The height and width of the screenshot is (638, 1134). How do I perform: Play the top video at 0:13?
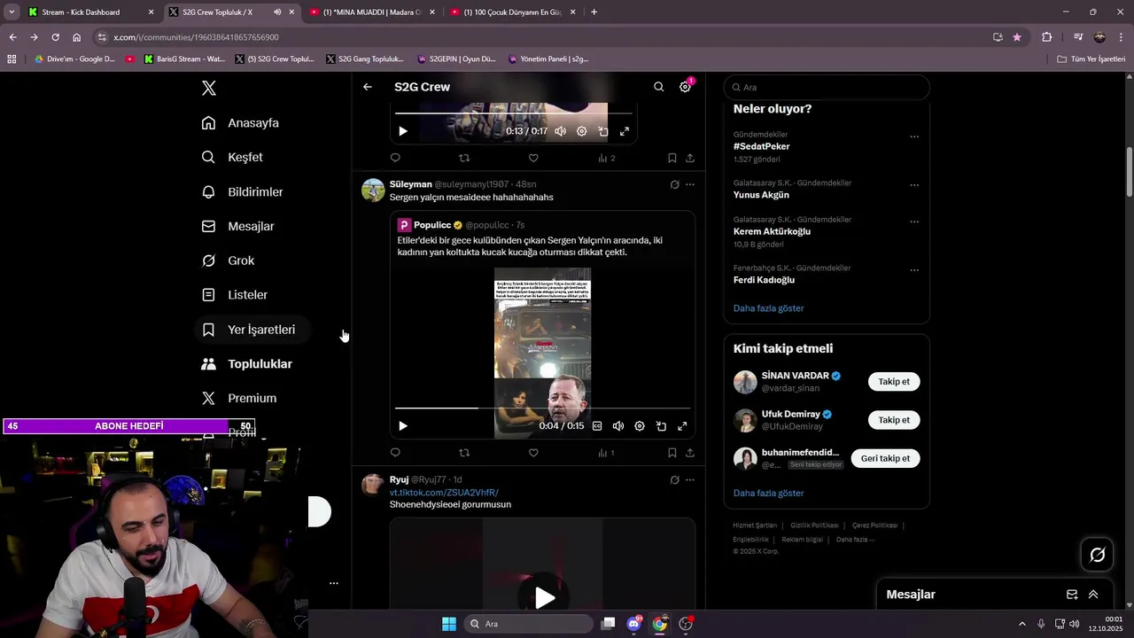[403, 131]
